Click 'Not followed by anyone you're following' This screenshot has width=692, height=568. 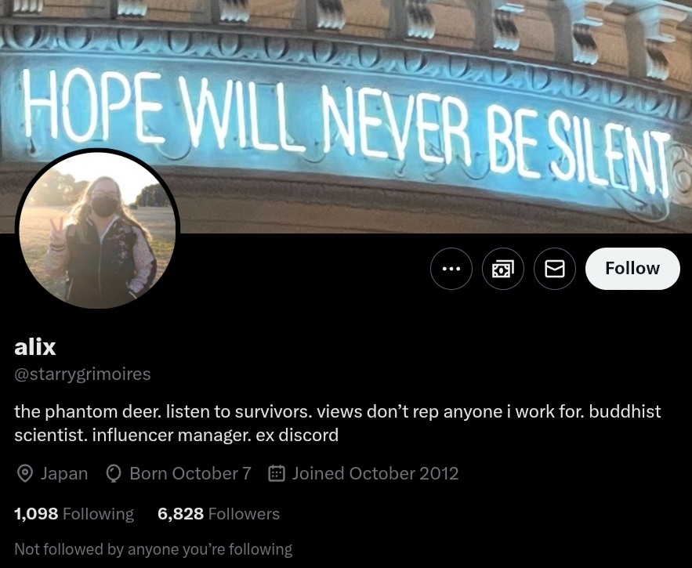[153, 549]
